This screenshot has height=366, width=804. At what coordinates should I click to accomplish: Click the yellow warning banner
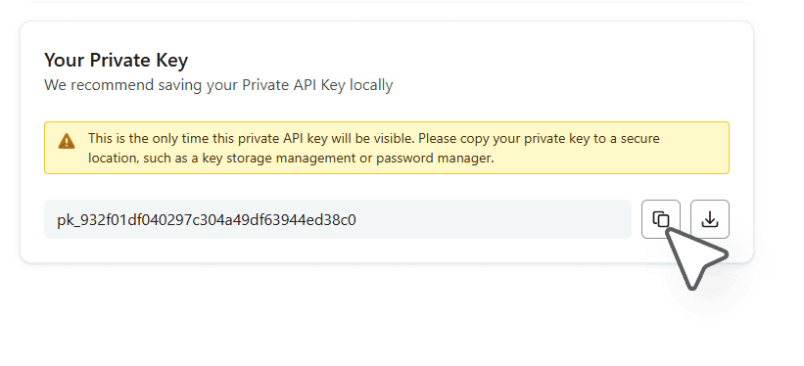click(x=387, y=148)
